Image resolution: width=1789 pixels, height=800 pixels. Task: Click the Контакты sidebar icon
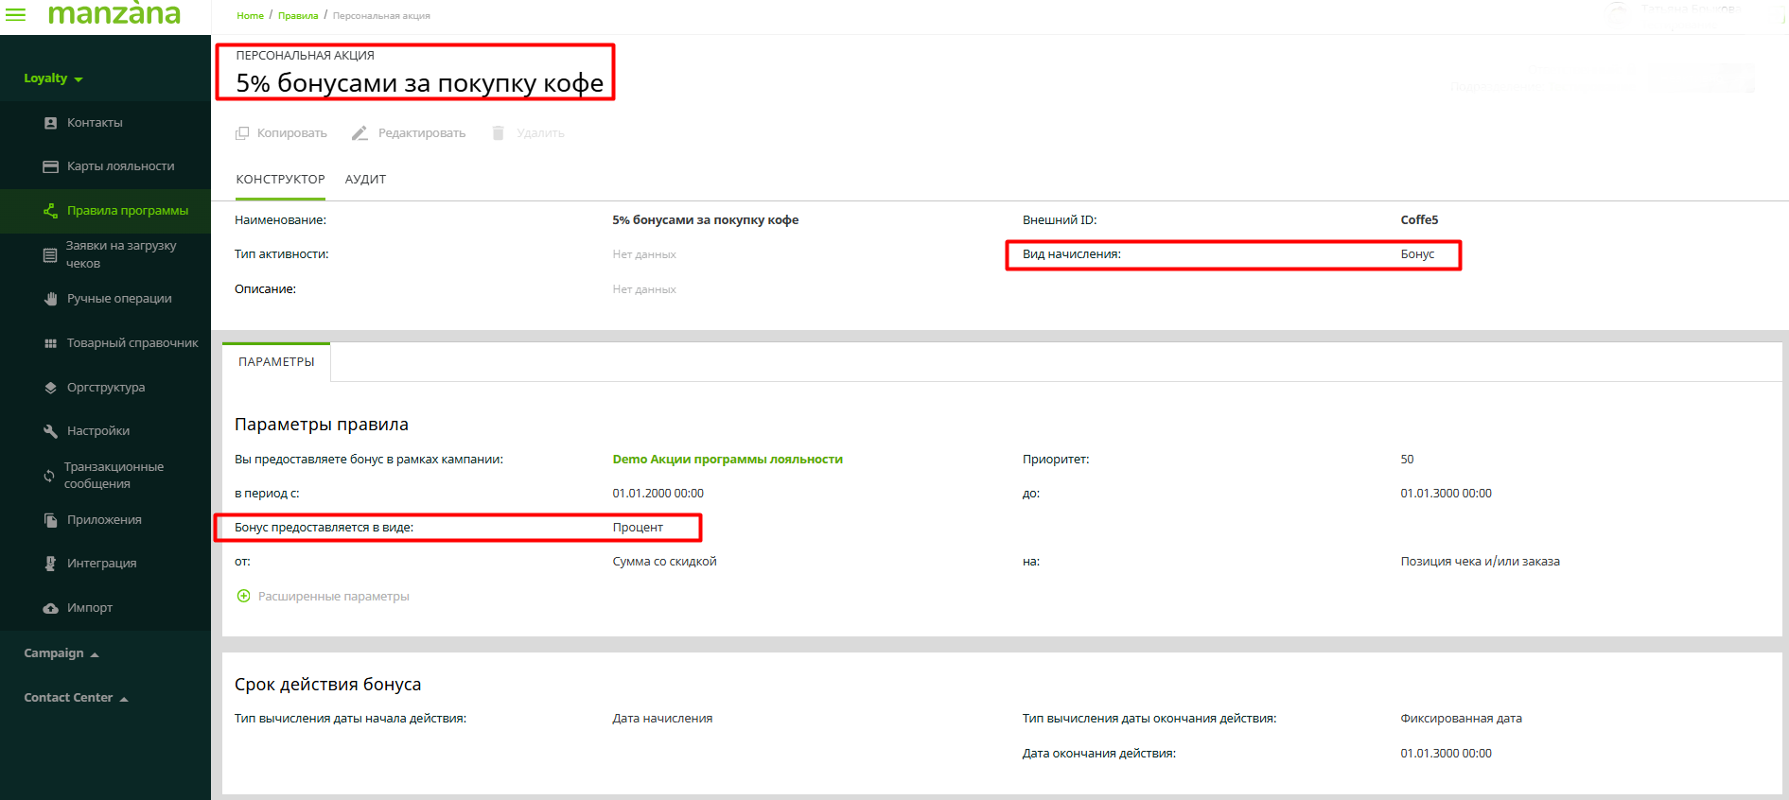pyautogui.click(x=51, y=123)
